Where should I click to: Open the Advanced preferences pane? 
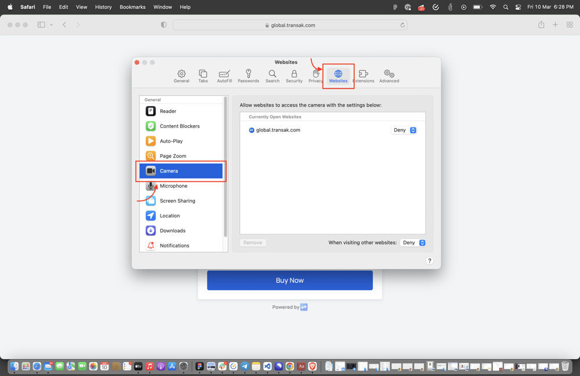pos(389,76)
